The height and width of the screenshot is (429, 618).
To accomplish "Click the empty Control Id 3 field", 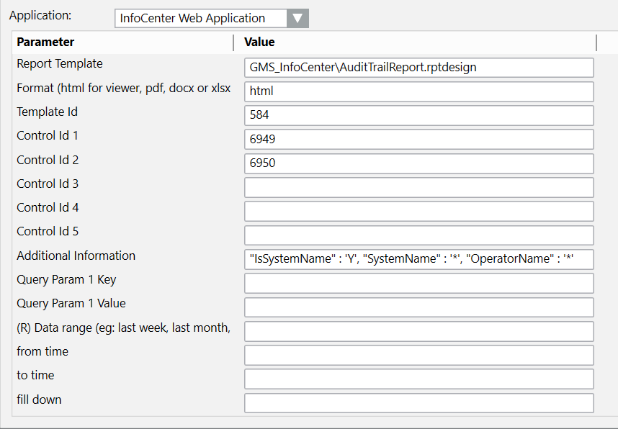I will pos(418,187).
